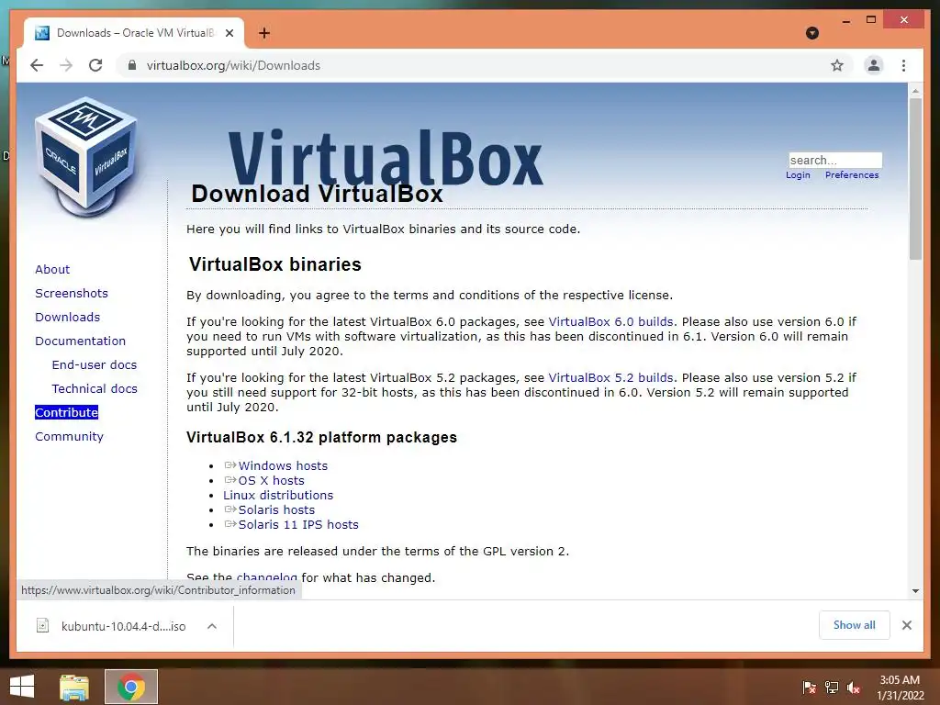Image resolution: width=940 pixels, height=705 pixels.
Task: Click the VirtualBox binaries heading
Action: coord(275,264)
